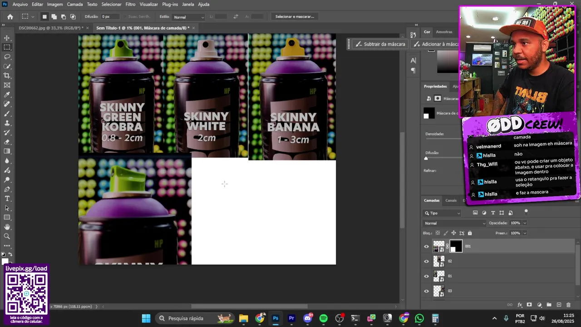Hide layer 001 with eye icon

(x=426, y=247)
